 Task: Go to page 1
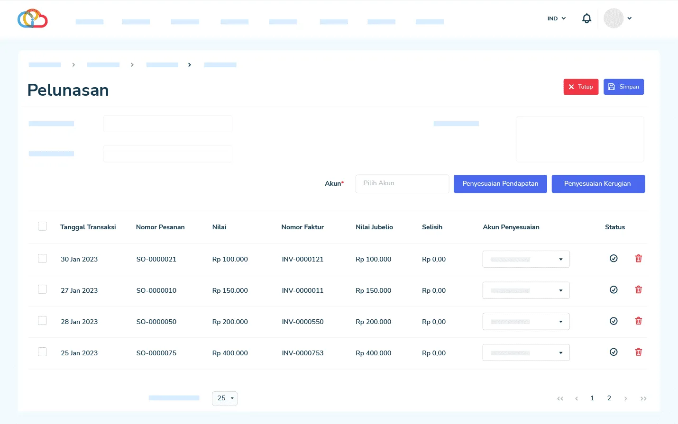coord(592,398)
